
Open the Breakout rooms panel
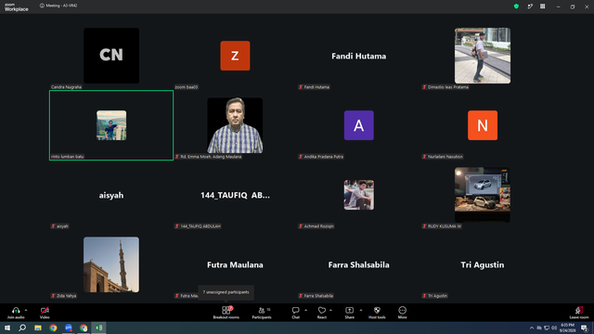[226, 313]
